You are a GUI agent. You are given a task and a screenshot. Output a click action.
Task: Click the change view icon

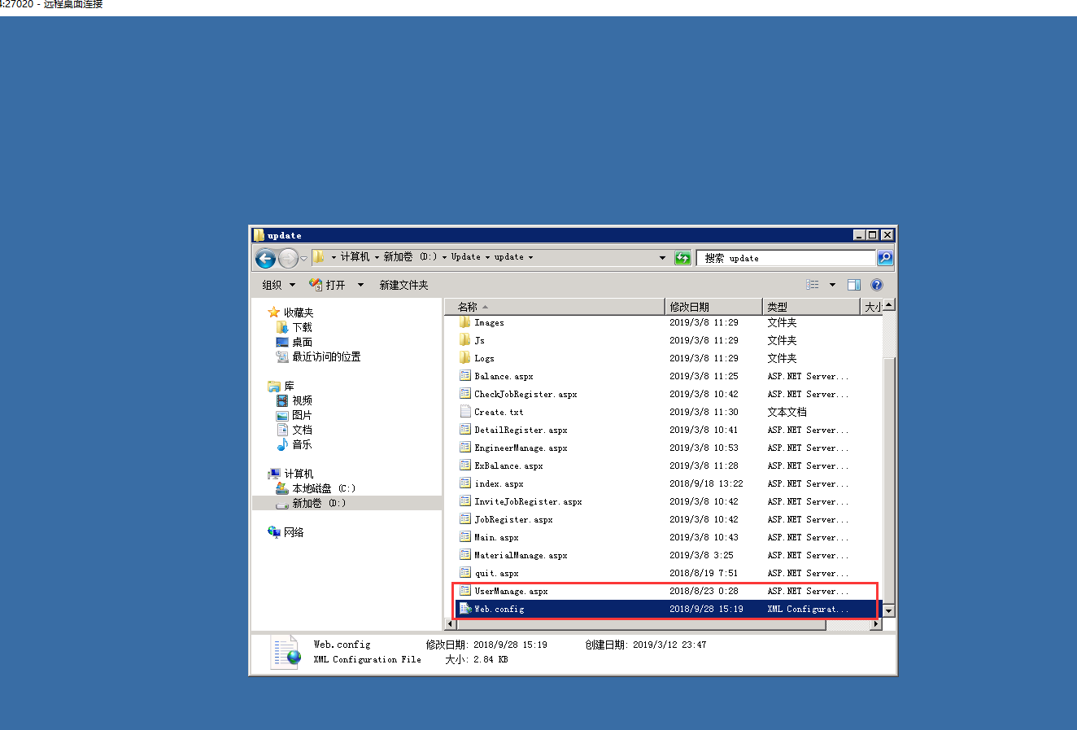pyautogui.click(x=812, y=285)
